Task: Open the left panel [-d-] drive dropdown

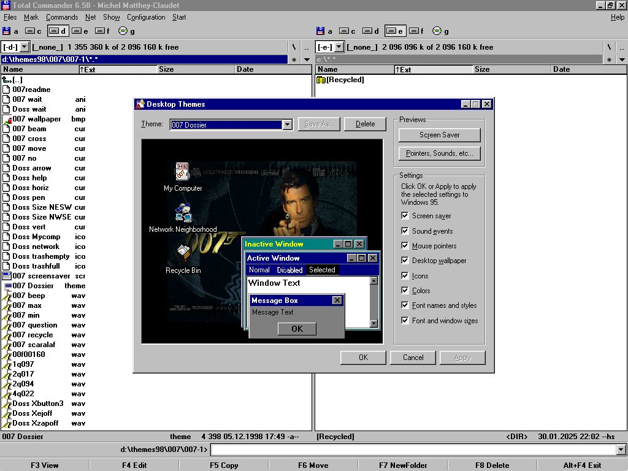Action: click(x=25, y=47)
